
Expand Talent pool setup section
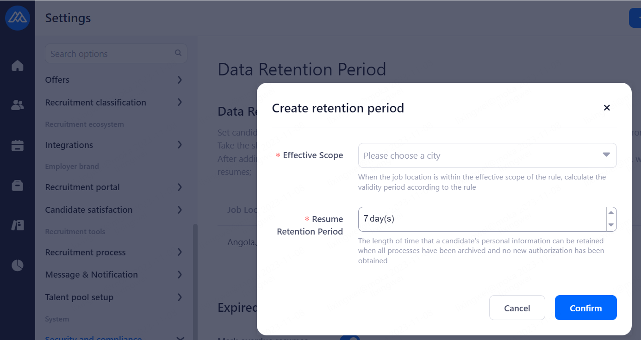click(x=113, y=297)
